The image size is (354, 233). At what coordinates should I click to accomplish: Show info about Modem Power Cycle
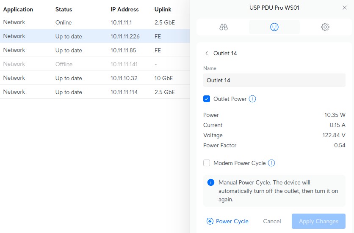[x=271, y=163]
